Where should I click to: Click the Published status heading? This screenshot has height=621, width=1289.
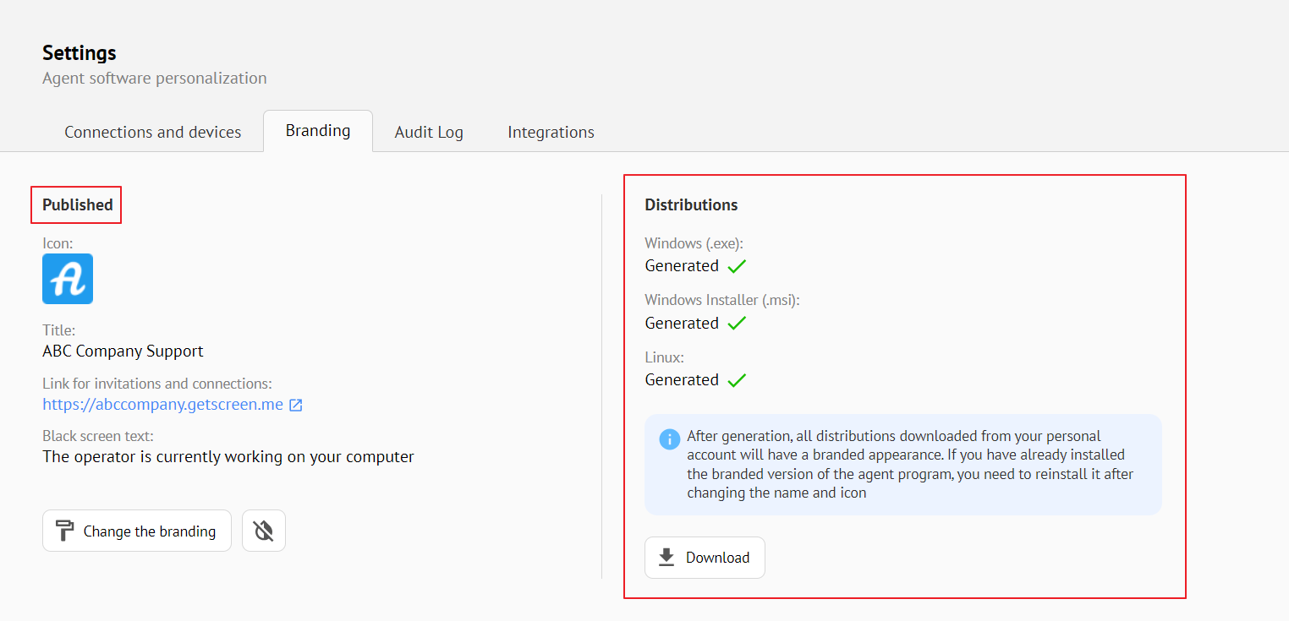[78, 204]
